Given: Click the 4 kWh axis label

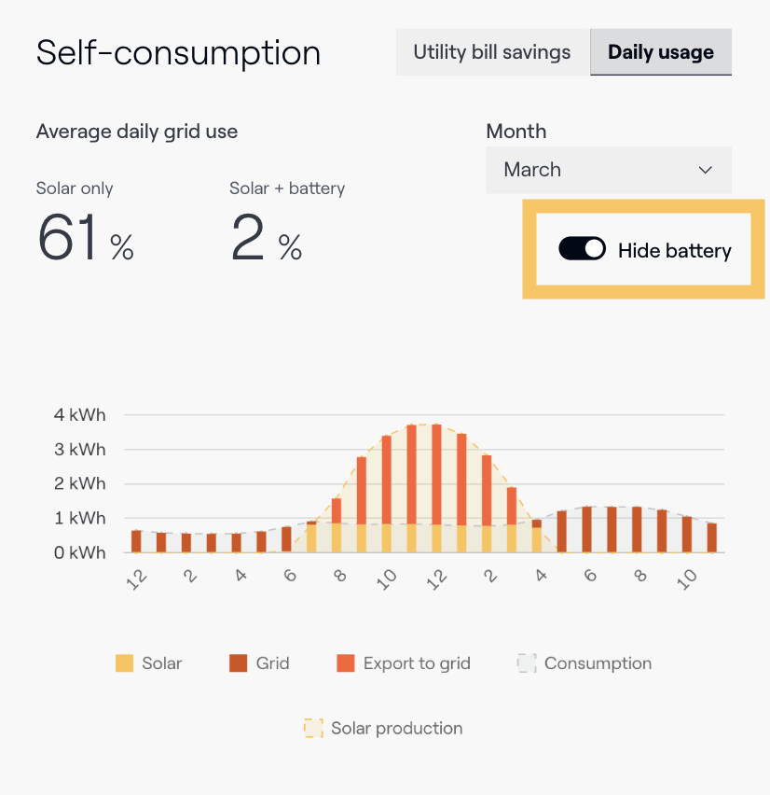Looking at the screenshot, I should [x=79, y=414].
